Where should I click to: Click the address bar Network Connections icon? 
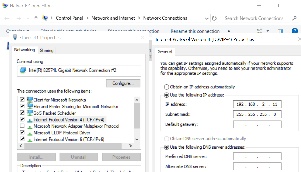click(45, 18)
